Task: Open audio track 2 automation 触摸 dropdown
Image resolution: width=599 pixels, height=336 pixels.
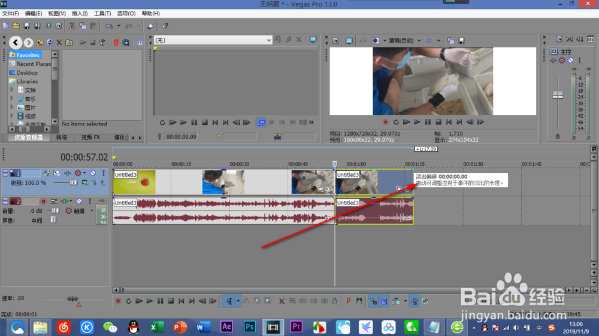Action: pyautogui.click(x=92, y=211)
